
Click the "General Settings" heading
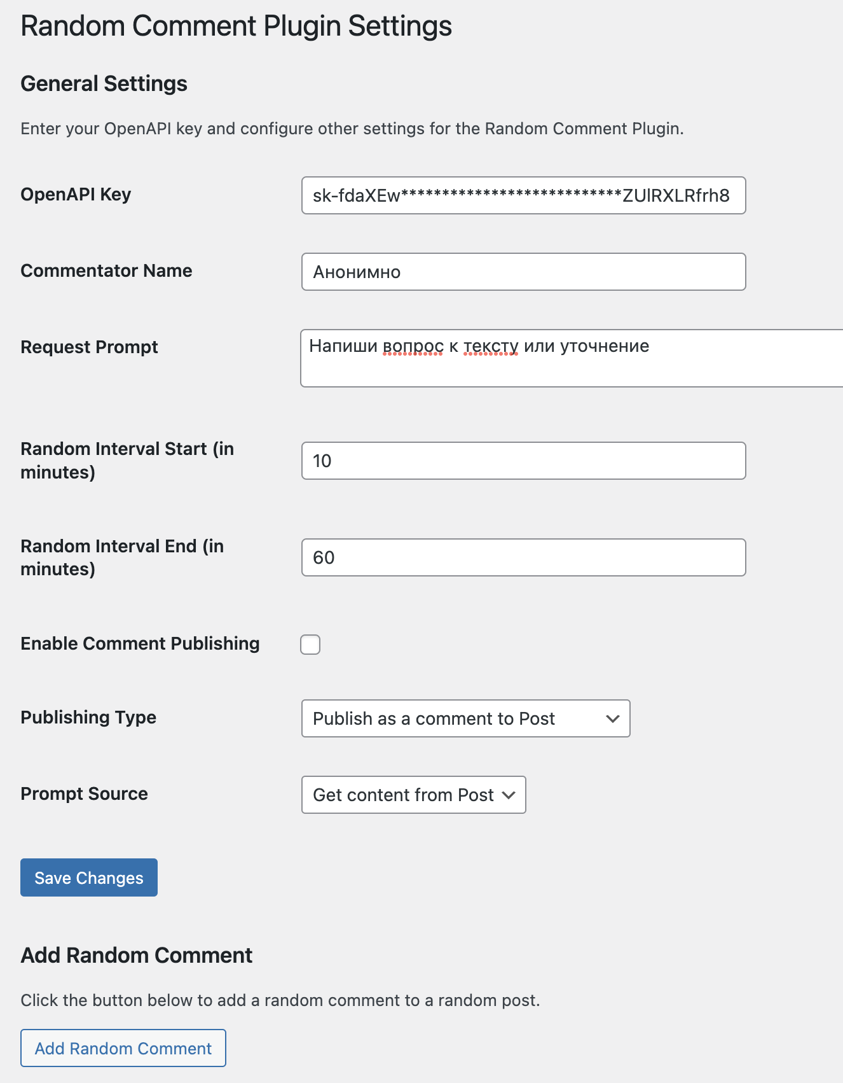(x=104, y=83)
